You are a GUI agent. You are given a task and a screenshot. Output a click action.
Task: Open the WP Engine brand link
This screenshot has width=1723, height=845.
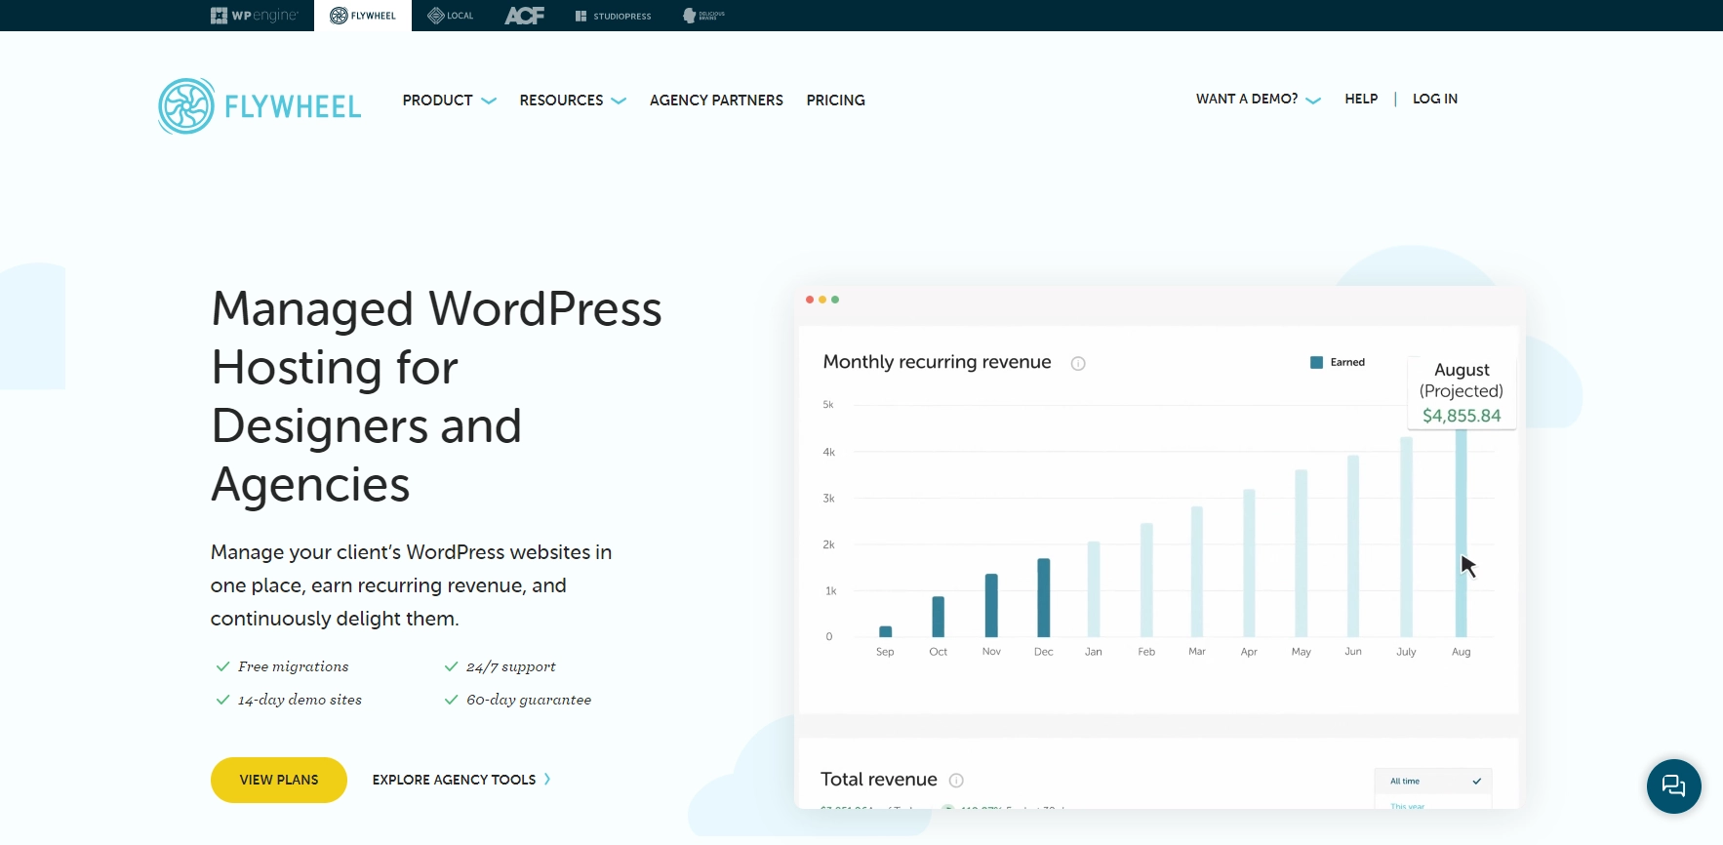tap(255, 16)
